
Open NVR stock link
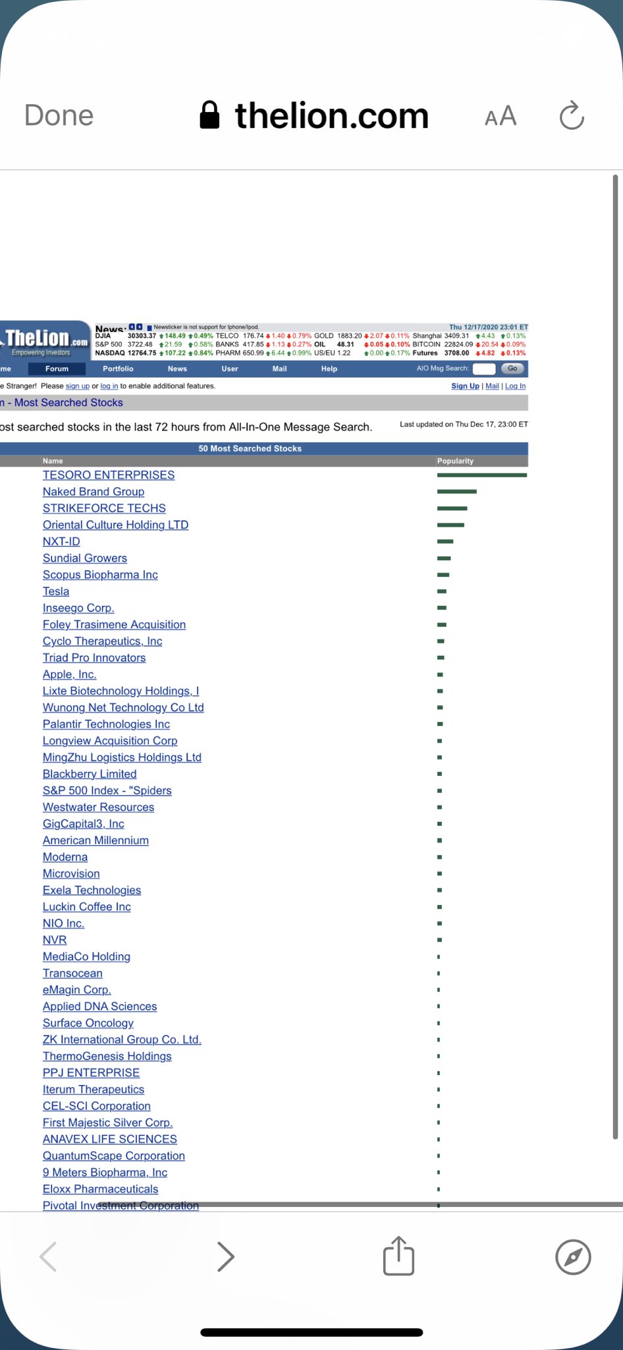tap(55, 940)
